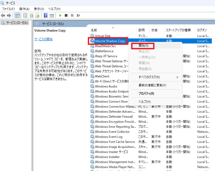The image size is (215, 171).
Task: Click the gear icon beside Windows Connect Now
Action: click(x=92, y=101)
